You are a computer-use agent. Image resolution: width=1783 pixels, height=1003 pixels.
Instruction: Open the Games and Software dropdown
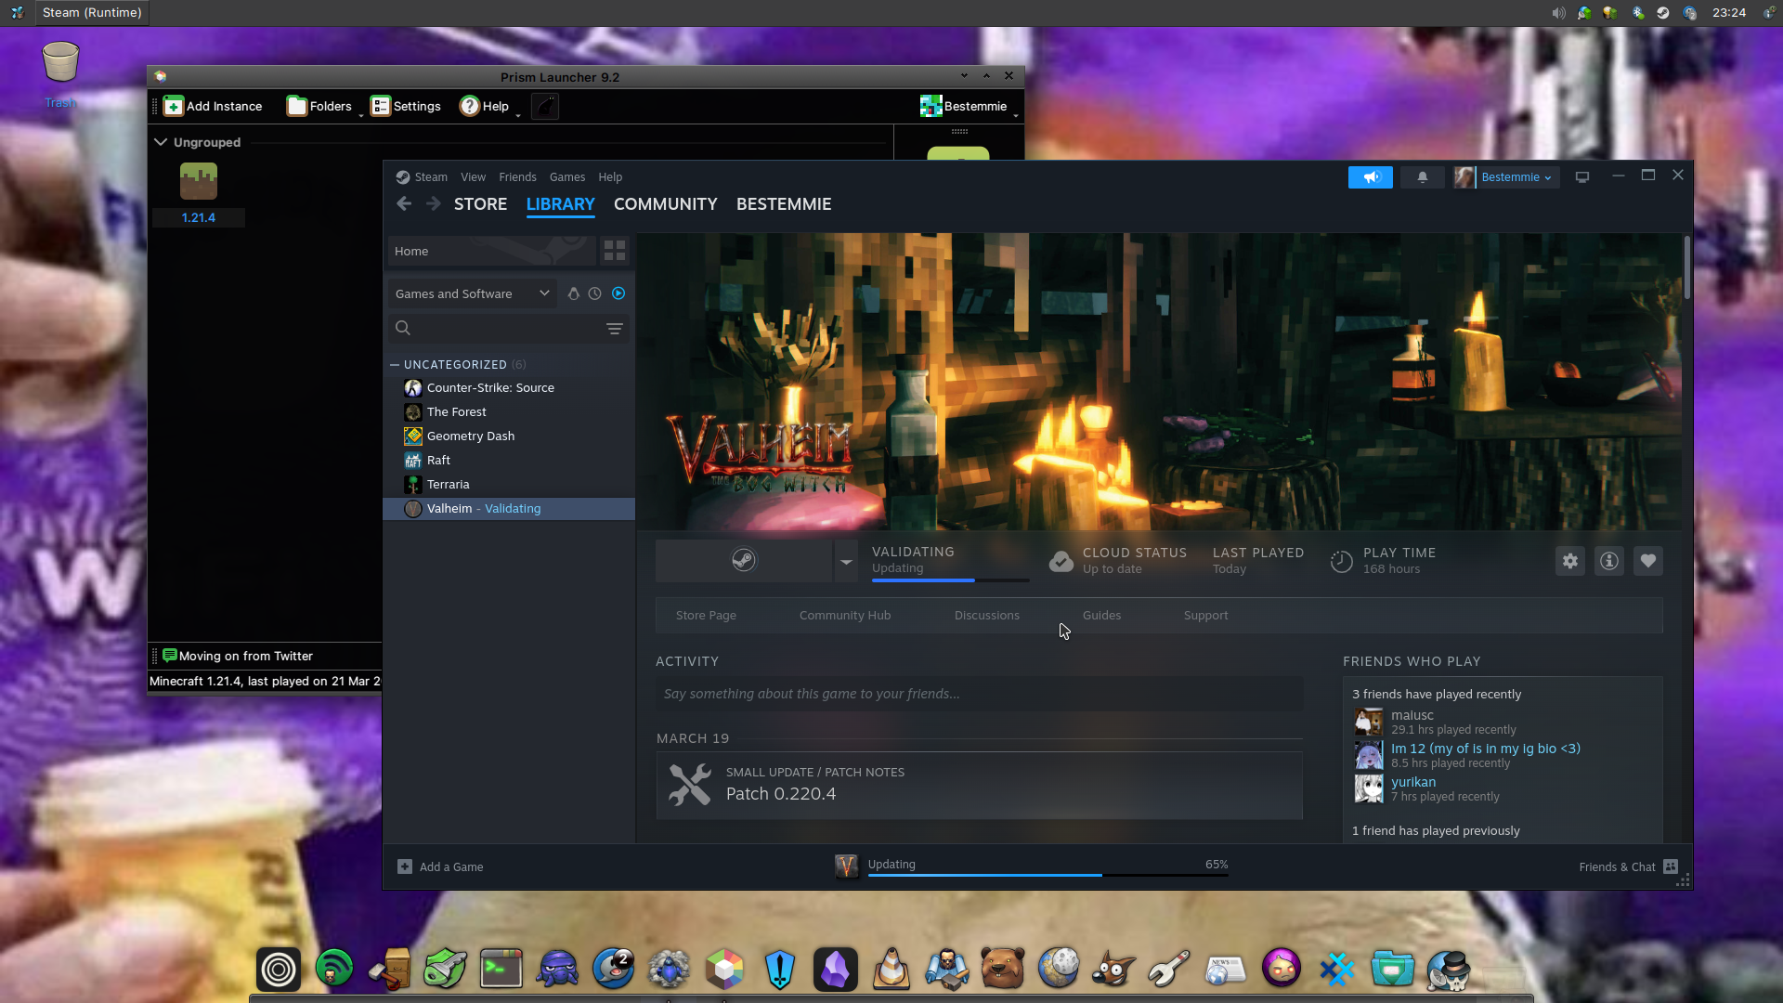(x=472, y=293)
